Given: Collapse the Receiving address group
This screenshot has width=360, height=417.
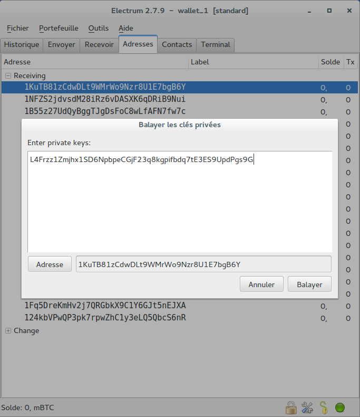Looking at the screenshot, I should click(8, 76).
